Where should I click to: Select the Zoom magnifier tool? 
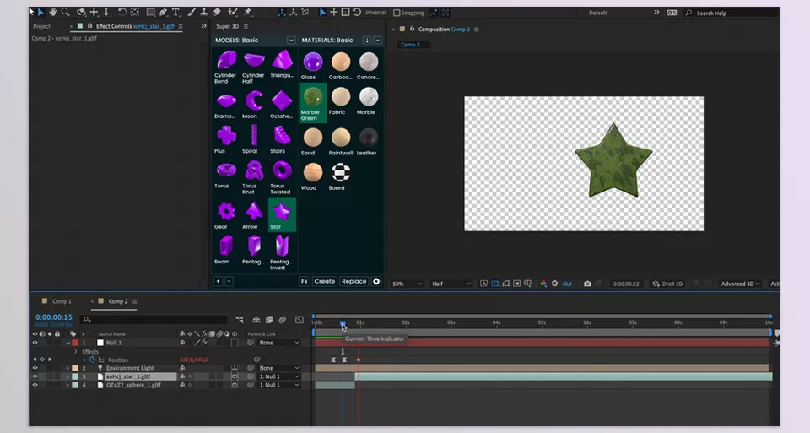tap(66, 12)
